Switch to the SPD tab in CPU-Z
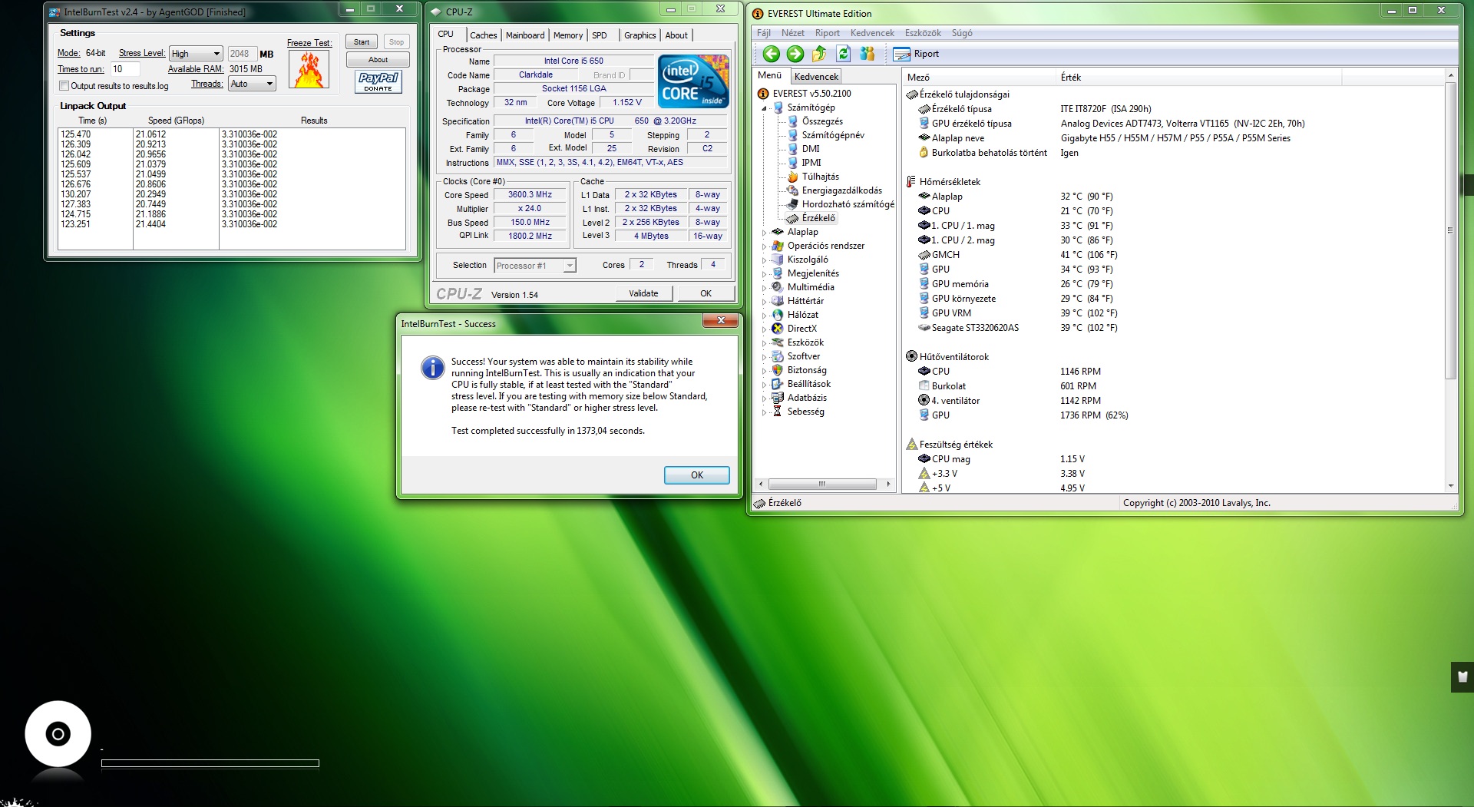 [600, 35]
